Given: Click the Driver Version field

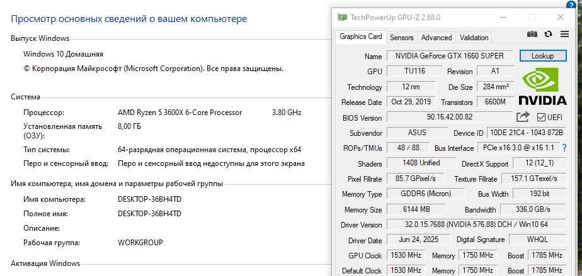Looking at the screenshot, I should (x=476, y=224).
